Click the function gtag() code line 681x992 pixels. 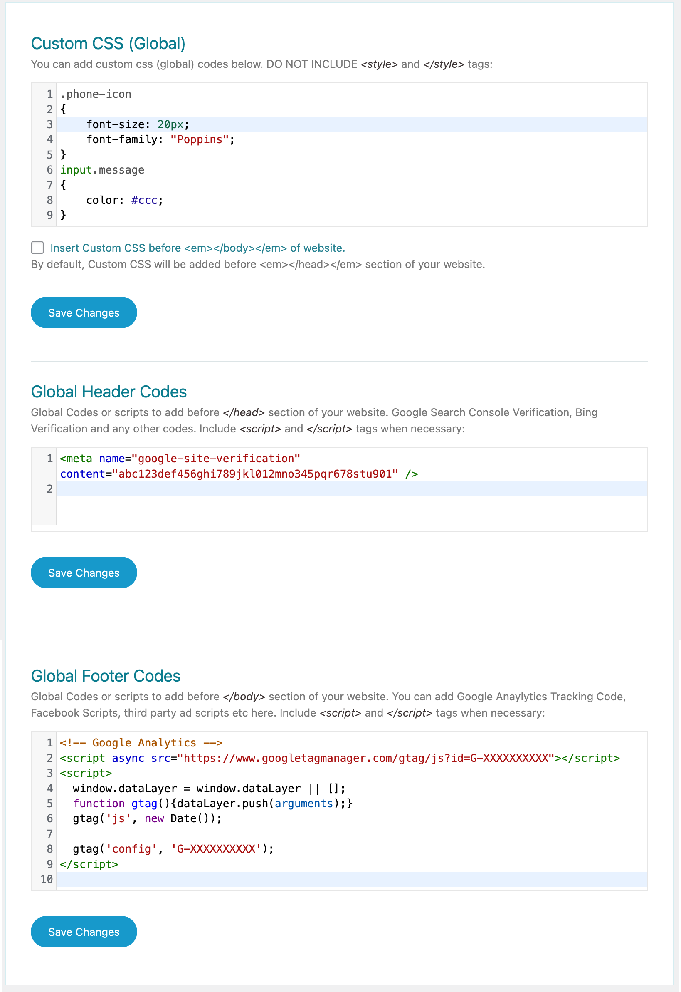pyautogui.click(x=213, y=804)
